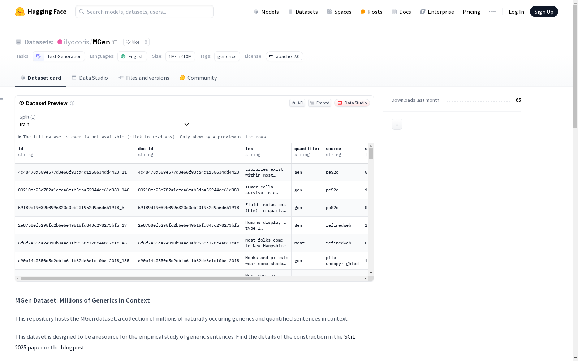Image resolution: width=578 pixels, height=361 pixels.
Task: Open the Models menu item
Action: pos(266,12)
